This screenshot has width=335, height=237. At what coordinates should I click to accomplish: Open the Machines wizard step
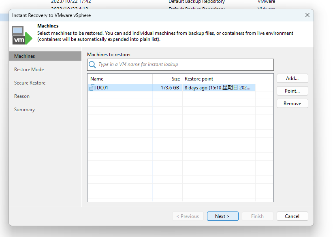pos(45,56)
